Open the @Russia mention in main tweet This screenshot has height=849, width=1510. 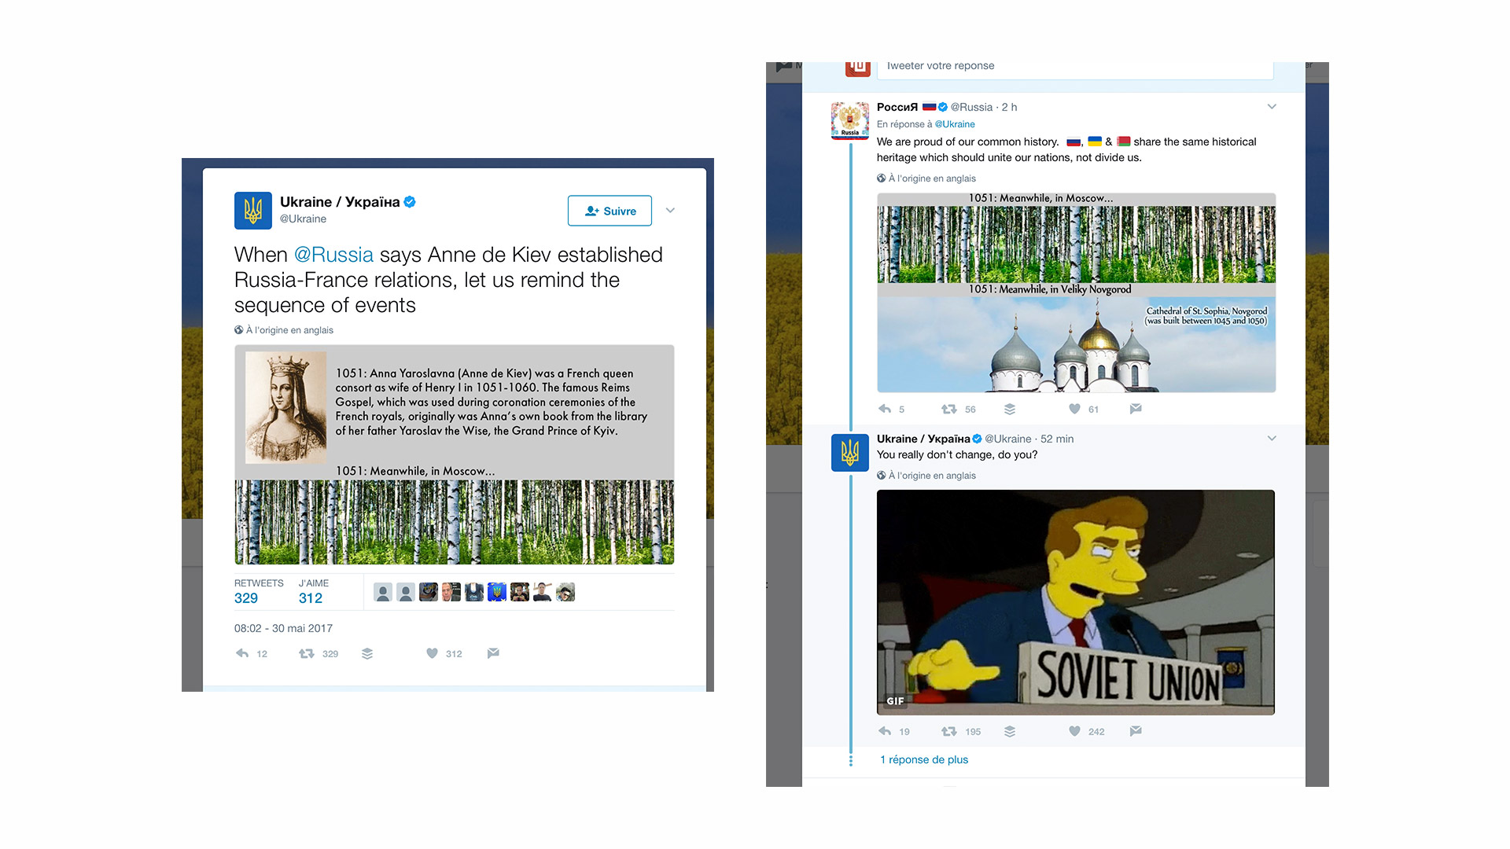333,255
